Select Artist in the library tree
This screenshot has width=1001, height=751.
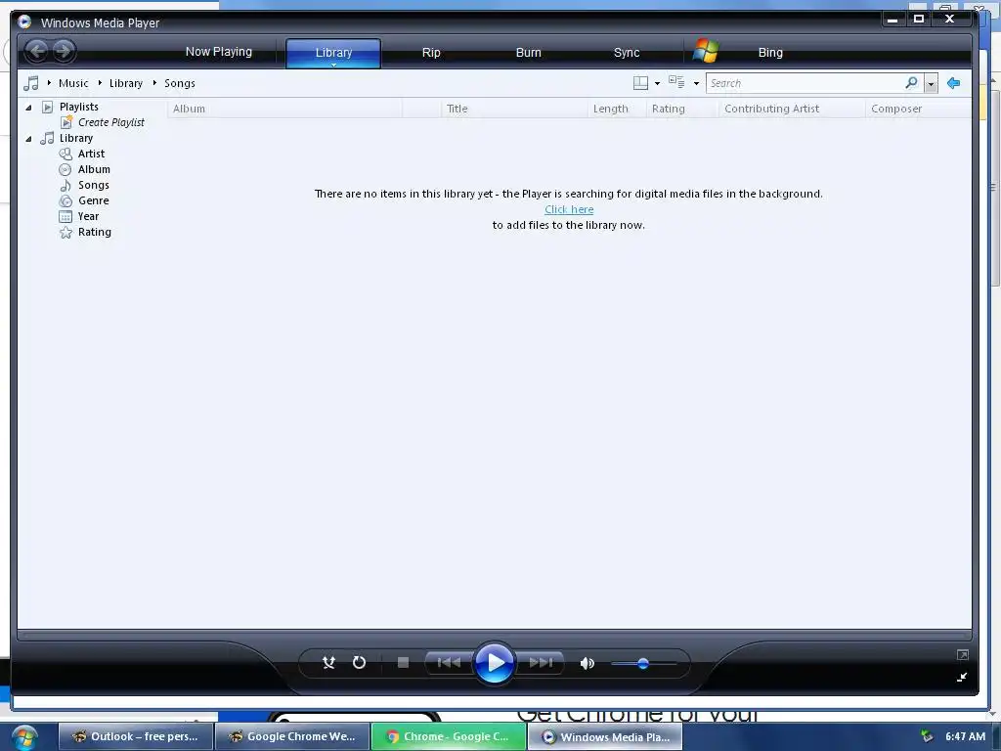tap(91, 154)
